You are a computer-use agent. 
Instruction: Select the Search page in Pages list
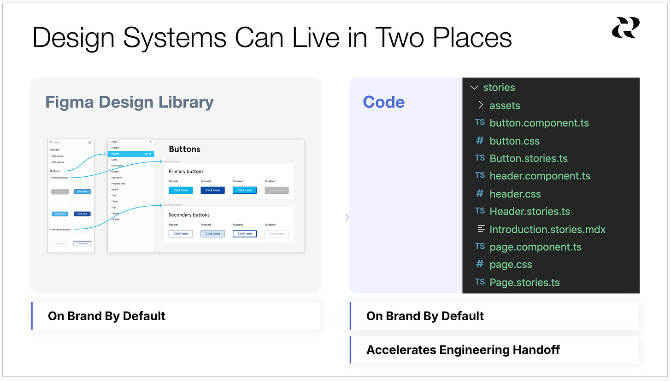coord(115,190)
